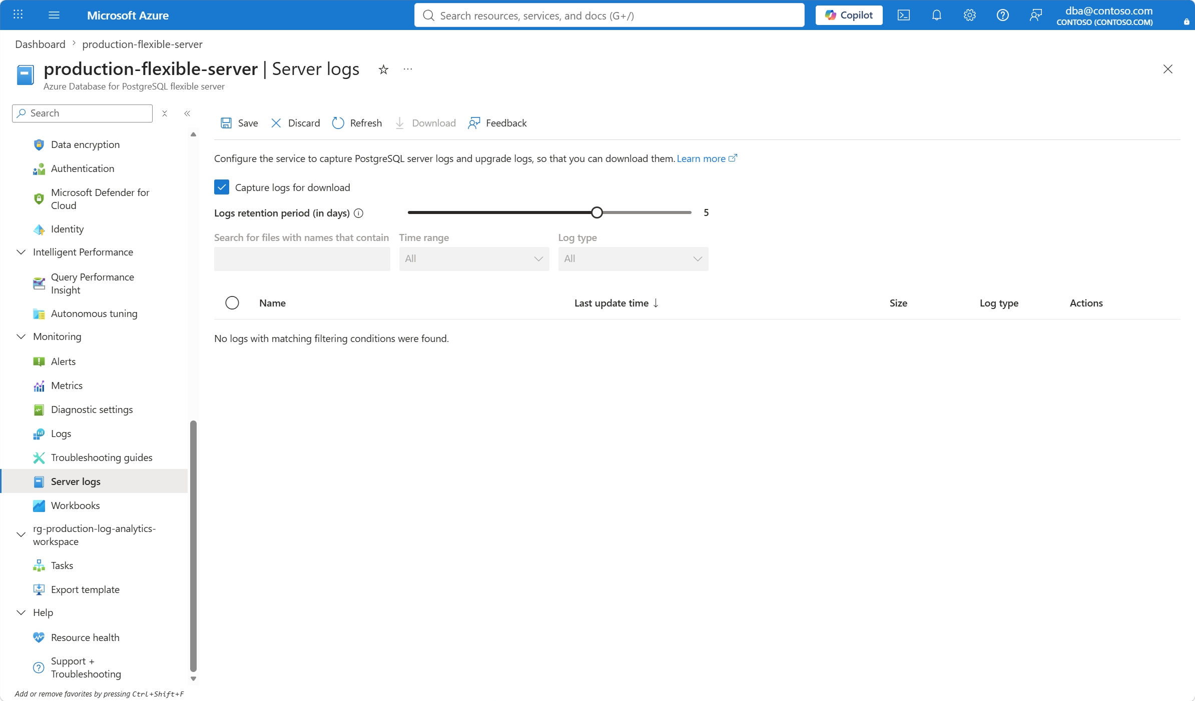Click the Save toolbar button
The image size is (1195, 701).
pyautogui.click(x=239, y=123)
